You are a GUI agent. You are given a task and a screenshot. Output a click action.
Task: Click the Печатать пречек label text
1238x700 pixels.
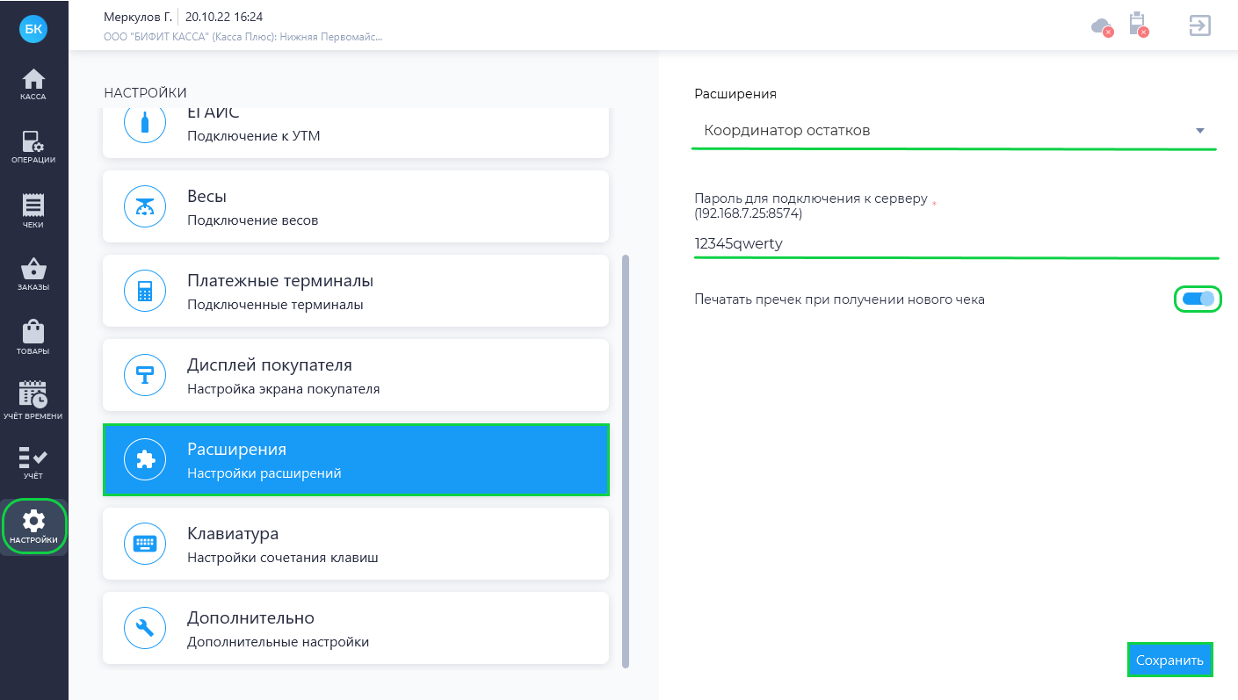click(839, 299)
